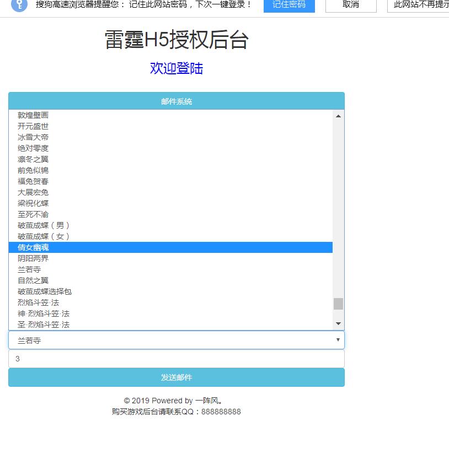Click the quantity input field showing 3
This screenshot has height=465, width=449.
[x=177, y=359]
